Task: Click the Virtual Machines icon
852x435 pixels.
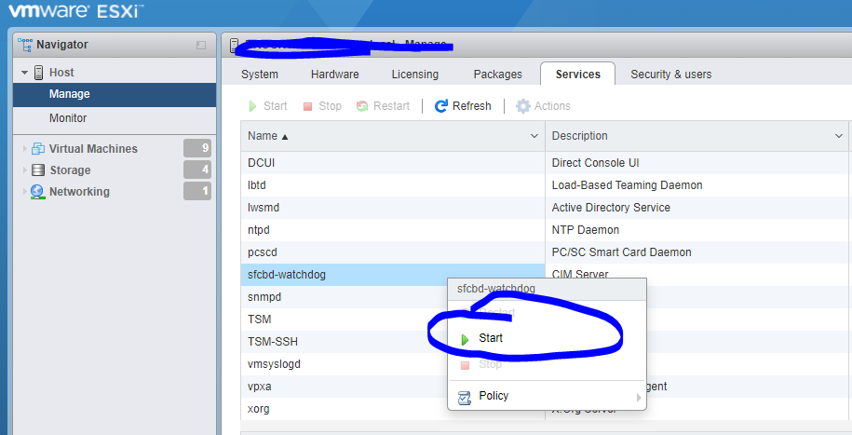Action: [x=38, y=148]
